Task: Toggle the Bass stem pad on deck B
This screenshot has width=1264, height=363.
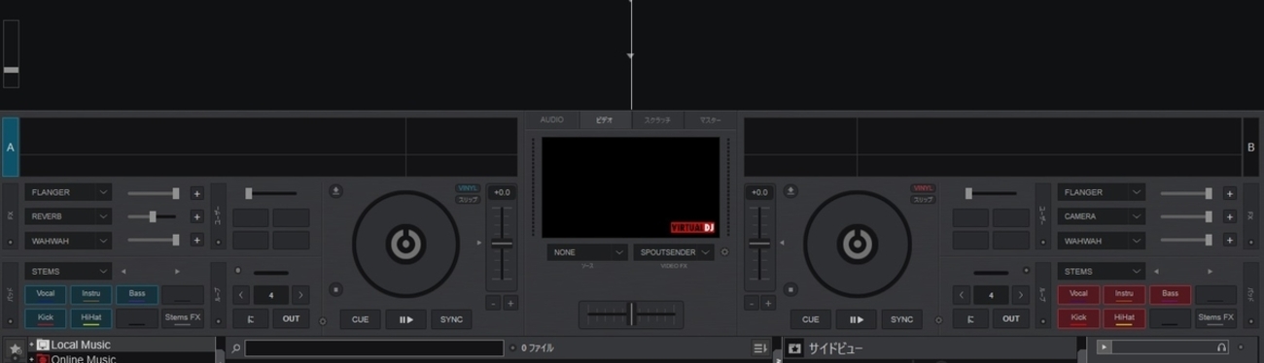Action: (1170, 294)
